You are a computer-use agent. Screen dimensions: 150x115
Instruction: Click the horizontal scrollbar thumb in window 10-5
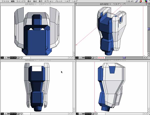pyautogui.click(x=124, y=58)
